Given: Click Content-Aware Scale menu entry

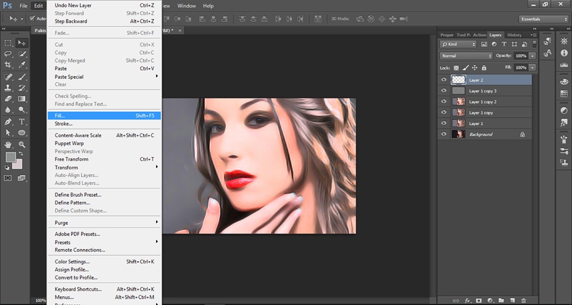Looking at the screenshot, I should (78, 135).
